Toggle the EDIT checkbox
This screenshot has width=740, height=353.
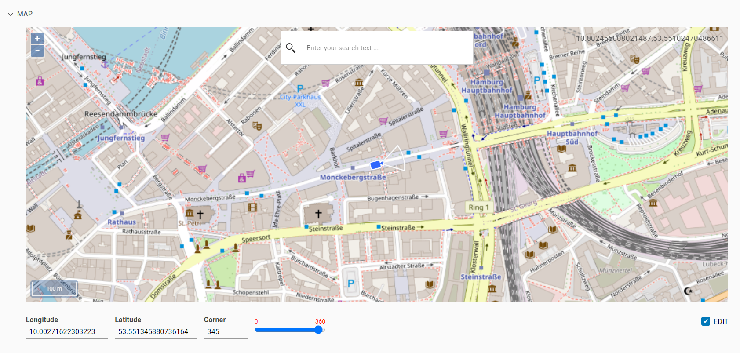pyautogui.click(x=706, y=321)
